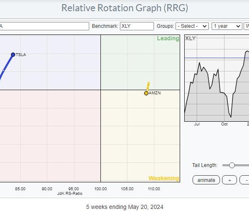Click the 110.00 axis value
The height and width of the screenshot is (211, 249).
154,189
